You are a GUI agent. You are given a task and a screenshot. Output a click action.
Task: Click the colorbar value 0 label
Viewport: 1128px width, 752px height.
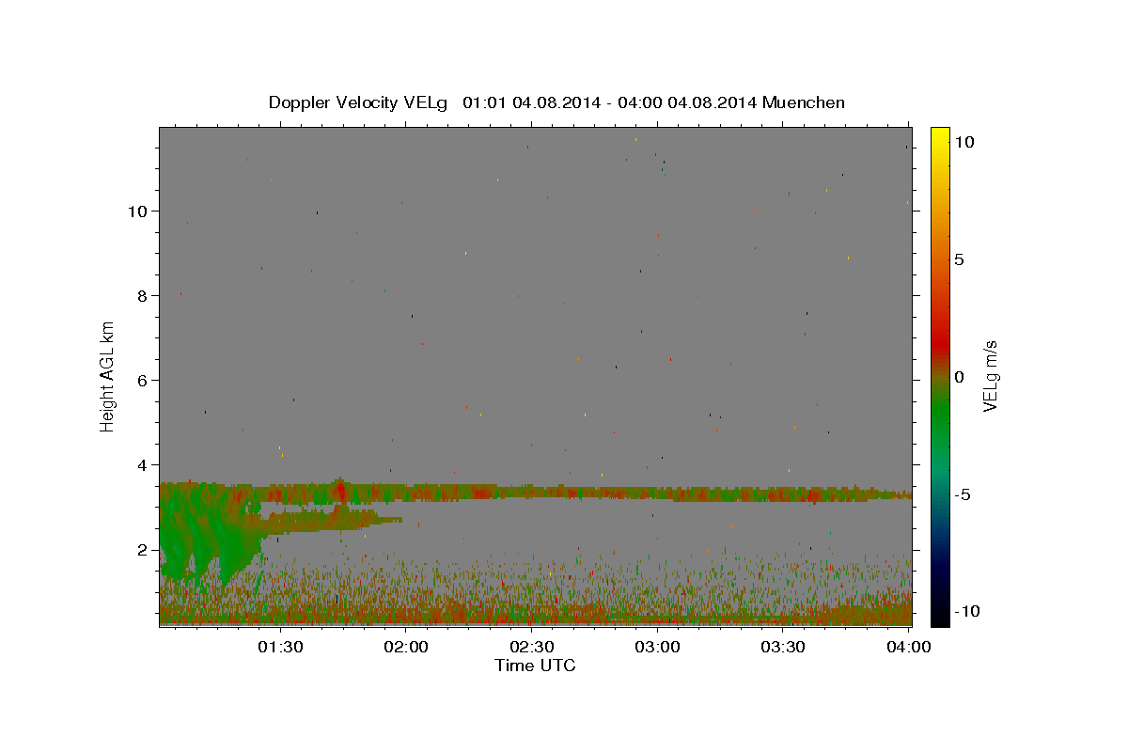pyautogui.click(x=959, y=377)
